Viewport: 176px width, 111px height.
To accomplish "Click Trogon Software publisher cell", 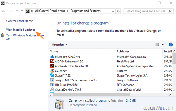I will 127,80.
